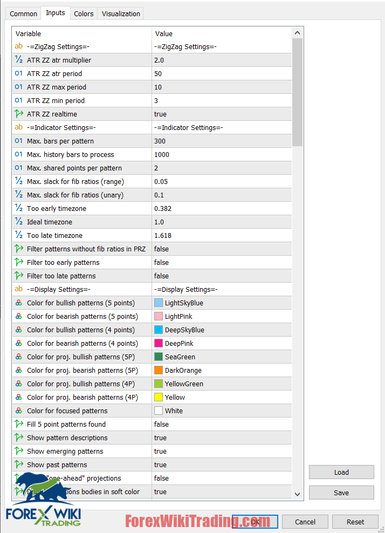Viewport: 385px width, 533px height.
Task: Click the boolean icon for Fill 5 point patterns found
Action: pos(19,424)
